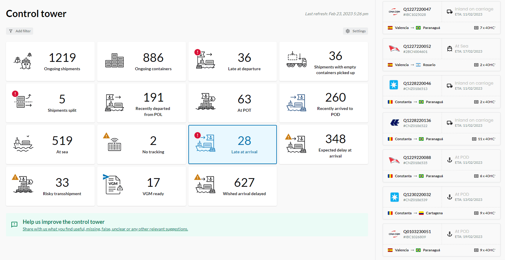Click the Ongoing shipments ships icon

point(23,61)
